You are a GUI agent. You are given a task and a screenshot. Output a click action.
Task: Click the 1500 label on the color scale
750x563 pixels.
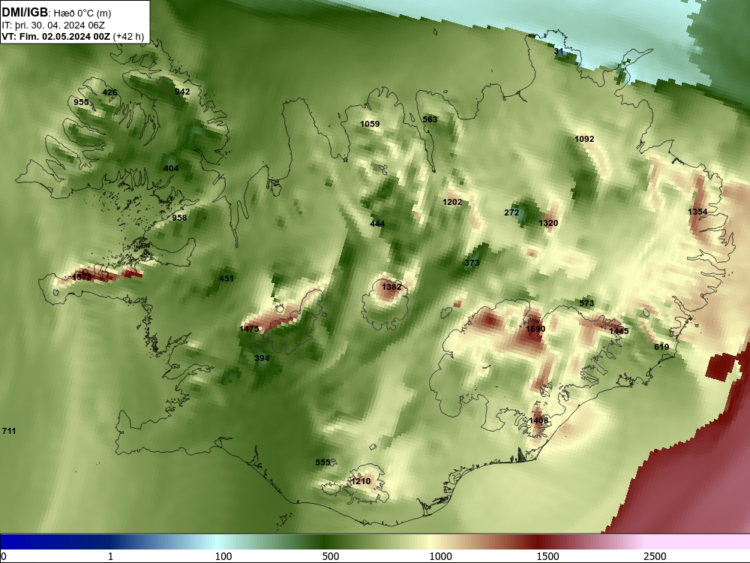[x=547, y=556]
